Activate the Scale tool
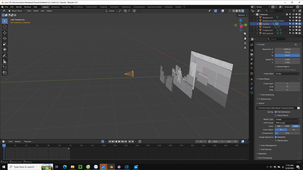 coord(5,44)
